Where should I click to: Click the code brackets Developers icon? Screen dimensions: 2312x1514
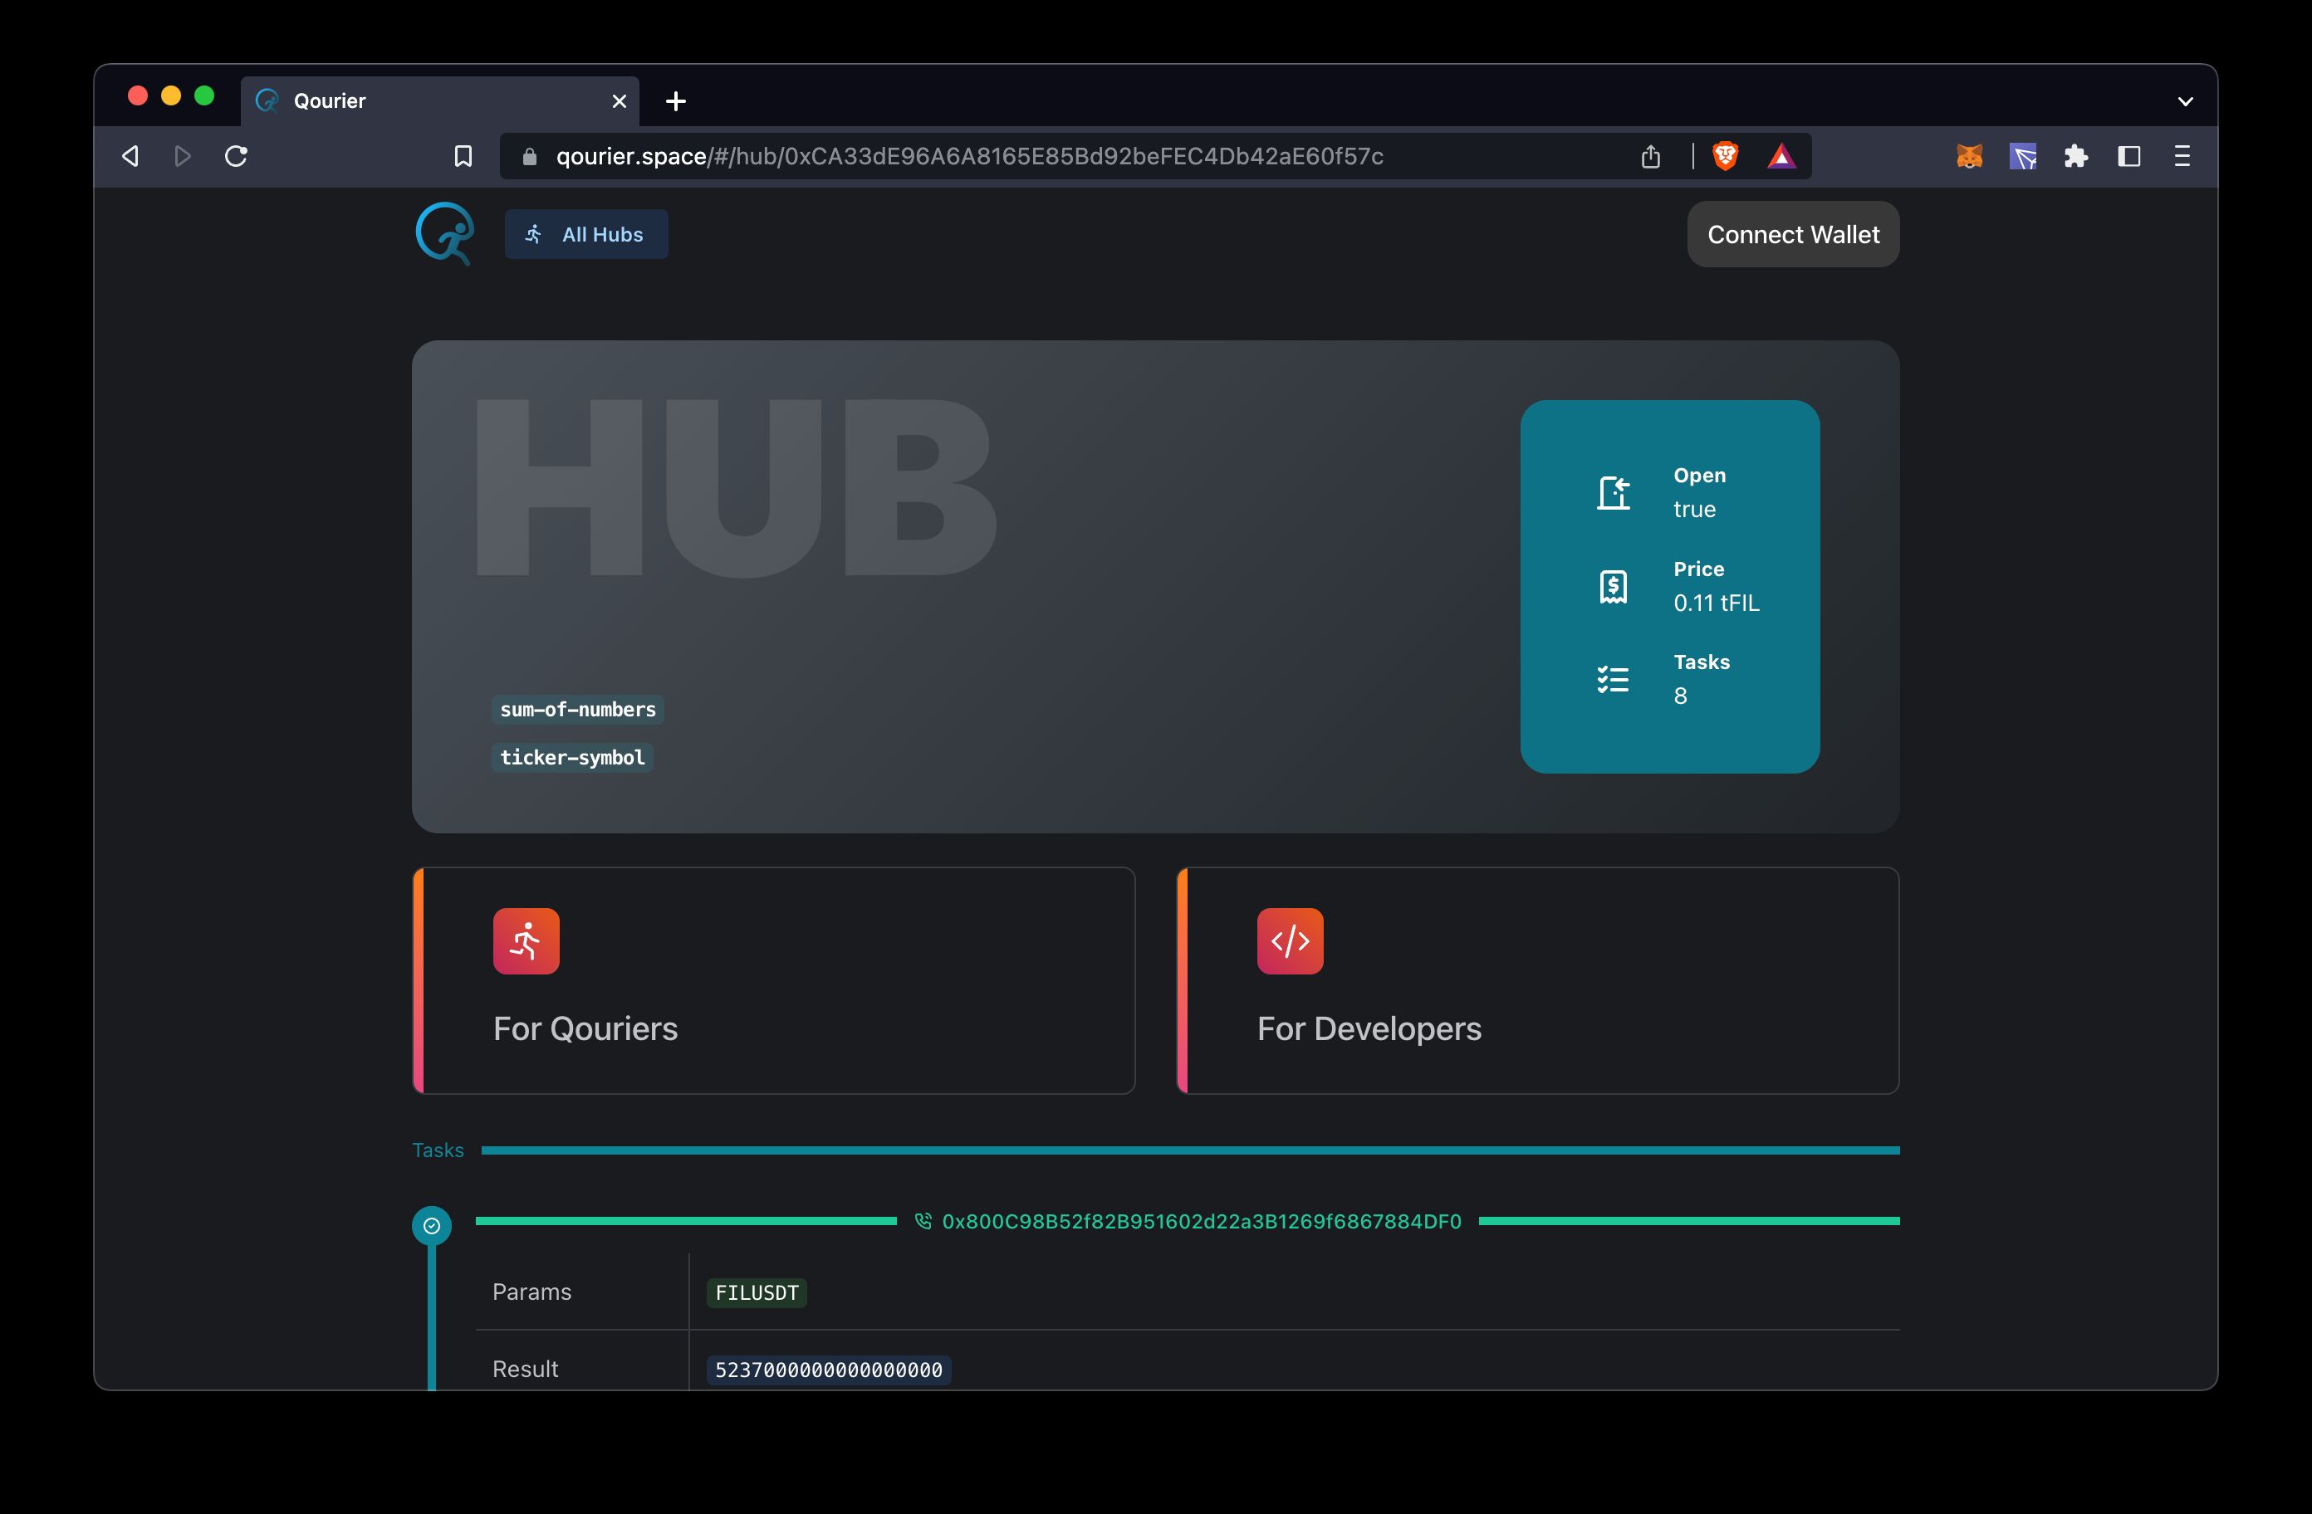pos(1290,941)
